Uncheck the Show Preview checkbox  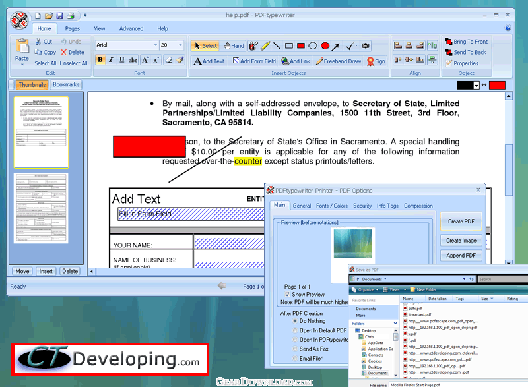pyautogui.click(x=287, y=294)
